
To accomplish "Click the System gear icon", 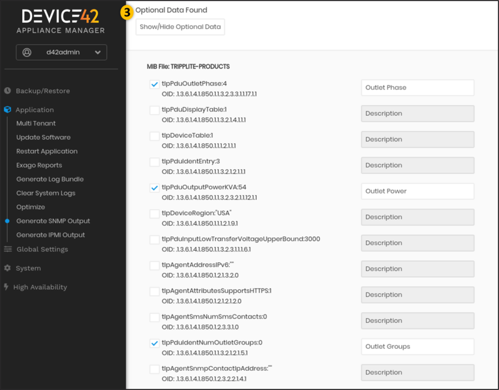I will point(8,268).
